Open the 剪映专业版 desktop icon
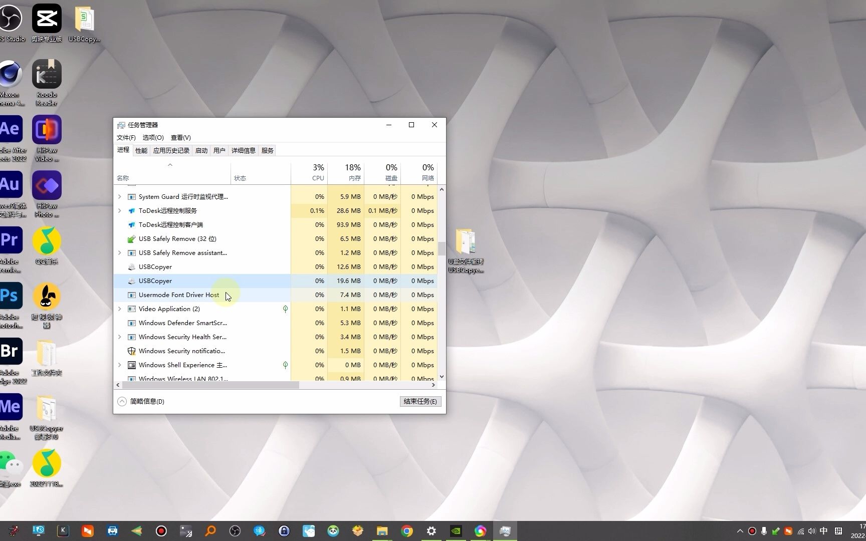Image resolution: width=866 pixels, height=541 pixels. click(47, 23)
